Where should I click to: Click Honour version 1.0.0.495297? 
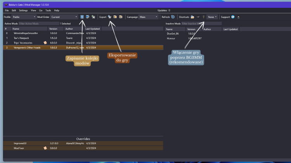click(195, 39)
